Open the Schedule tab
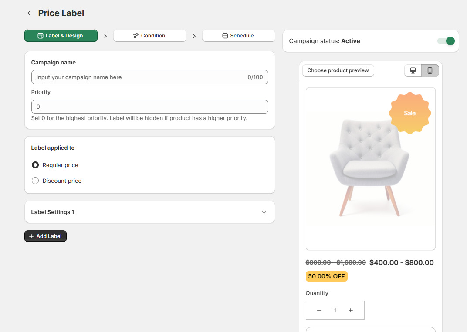 [239, 36]
